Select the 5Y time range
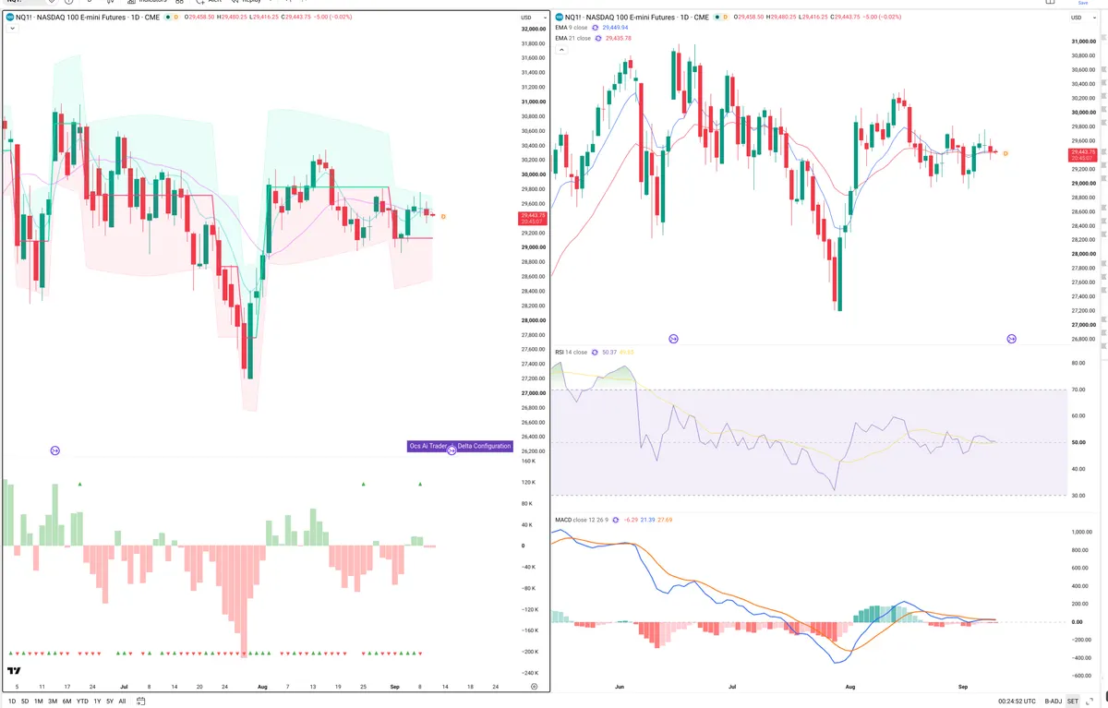Image resolution: width=1108 pixels, height=708 pixels. point(110,701)
